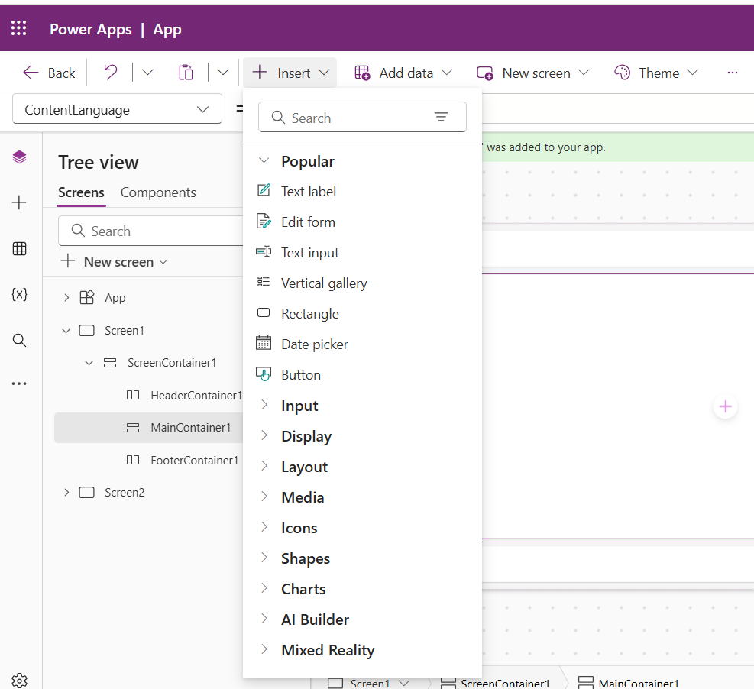Open the Variables {x} icon

click(19, 294)
